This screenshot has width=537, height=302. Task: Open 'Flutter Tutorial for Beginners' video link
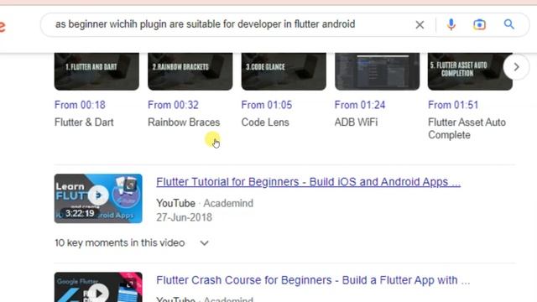click(308, 182)
